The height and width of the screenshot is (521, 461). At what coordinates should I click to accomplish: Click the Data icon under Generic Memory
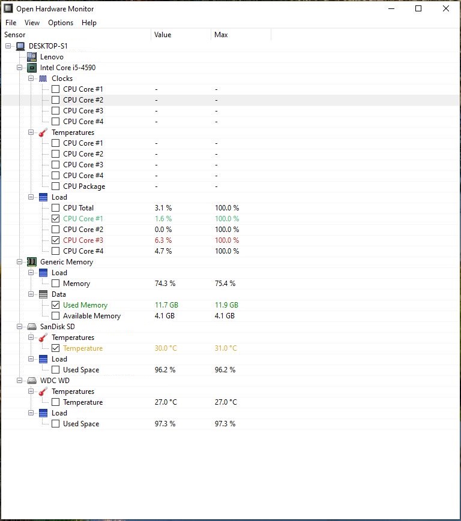tap(43, 294)
